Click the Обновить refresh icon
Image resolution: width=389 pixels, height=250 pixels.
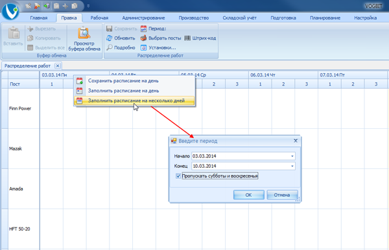click(x=109, y=38)
